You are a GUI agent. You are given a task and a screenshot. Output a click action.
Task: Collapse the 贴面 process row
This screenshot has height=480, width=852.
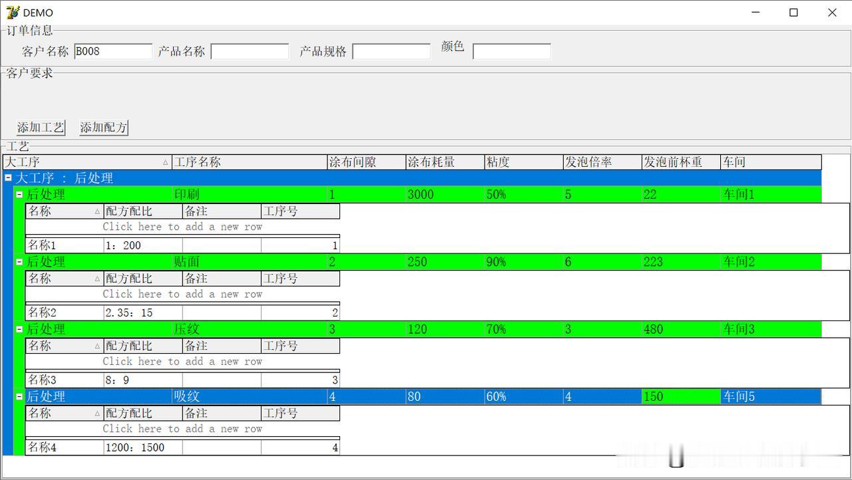19,261
